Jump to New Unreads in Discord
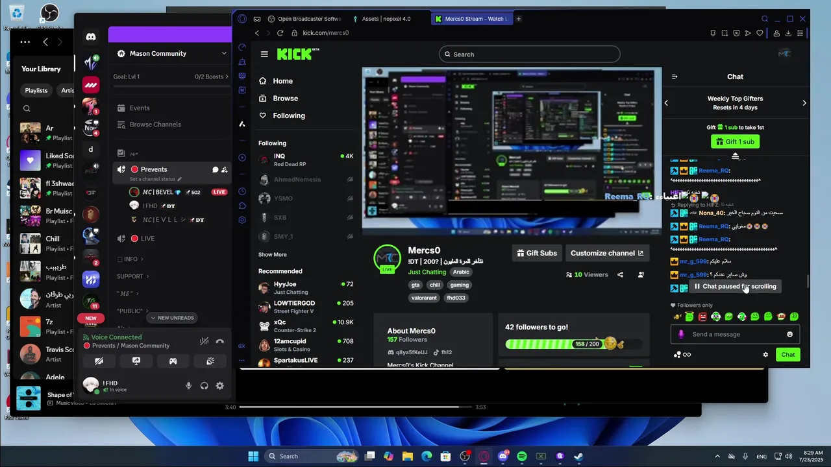The width and height of the screenshot is (831, 467). 172,318
